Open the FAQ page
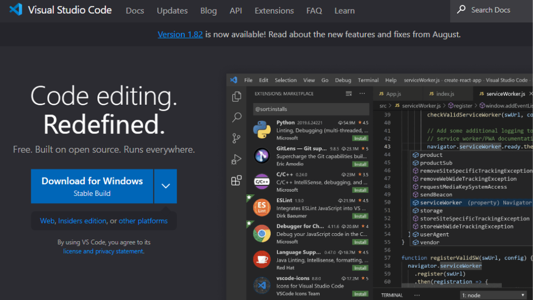The image size is (533, 300). [x=314, y=10]
